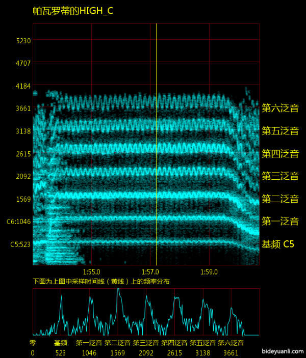Click the 第三泛音 label beside the spectrogram
306x358 pixels.
280,176
